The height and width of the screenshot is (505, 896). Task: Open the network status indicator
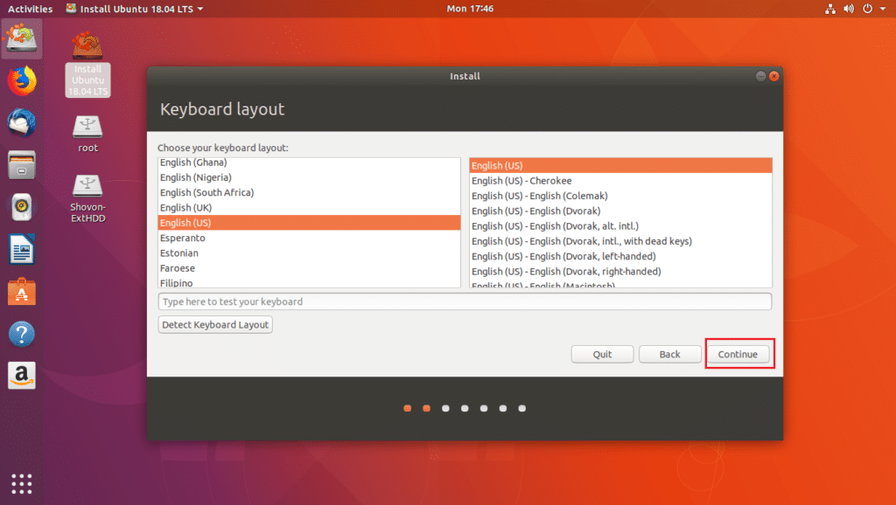point(830,9)
